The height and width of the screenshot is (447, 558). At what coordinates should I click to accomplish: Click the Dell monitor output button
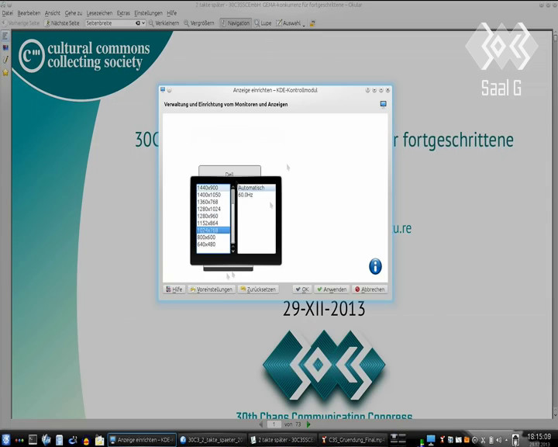pos(229,171)
